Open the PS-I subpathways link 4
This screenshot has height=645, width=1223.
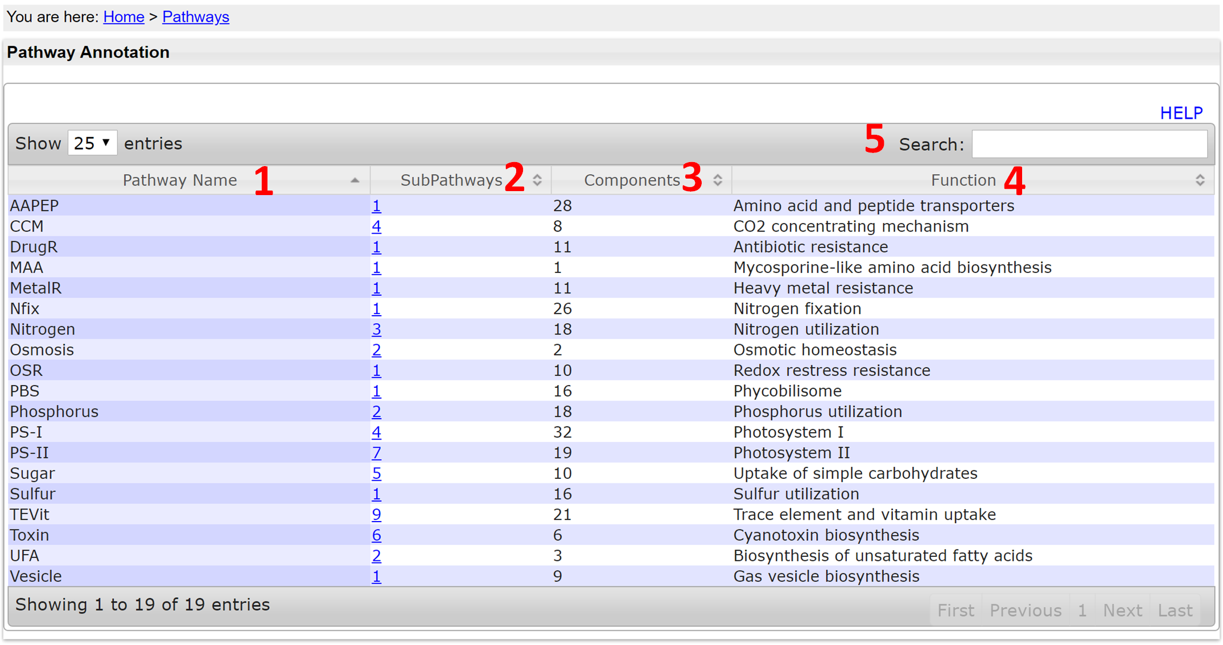pos(376,432)
